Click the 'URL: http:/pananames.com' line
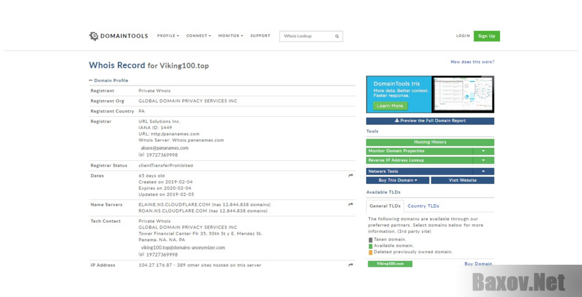This screenshot has width=582, height=297. (x=169, y=134)
